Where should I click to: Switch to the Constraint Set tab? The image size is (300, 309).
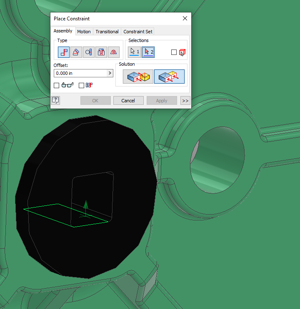(138, 32)
